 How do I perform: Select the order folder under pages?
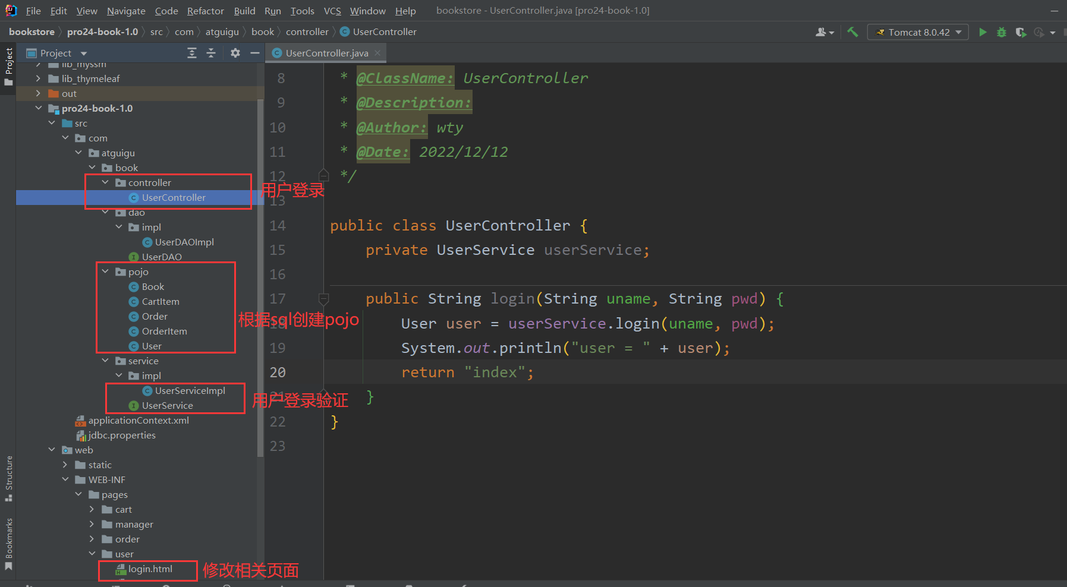[x=127, y=539]
